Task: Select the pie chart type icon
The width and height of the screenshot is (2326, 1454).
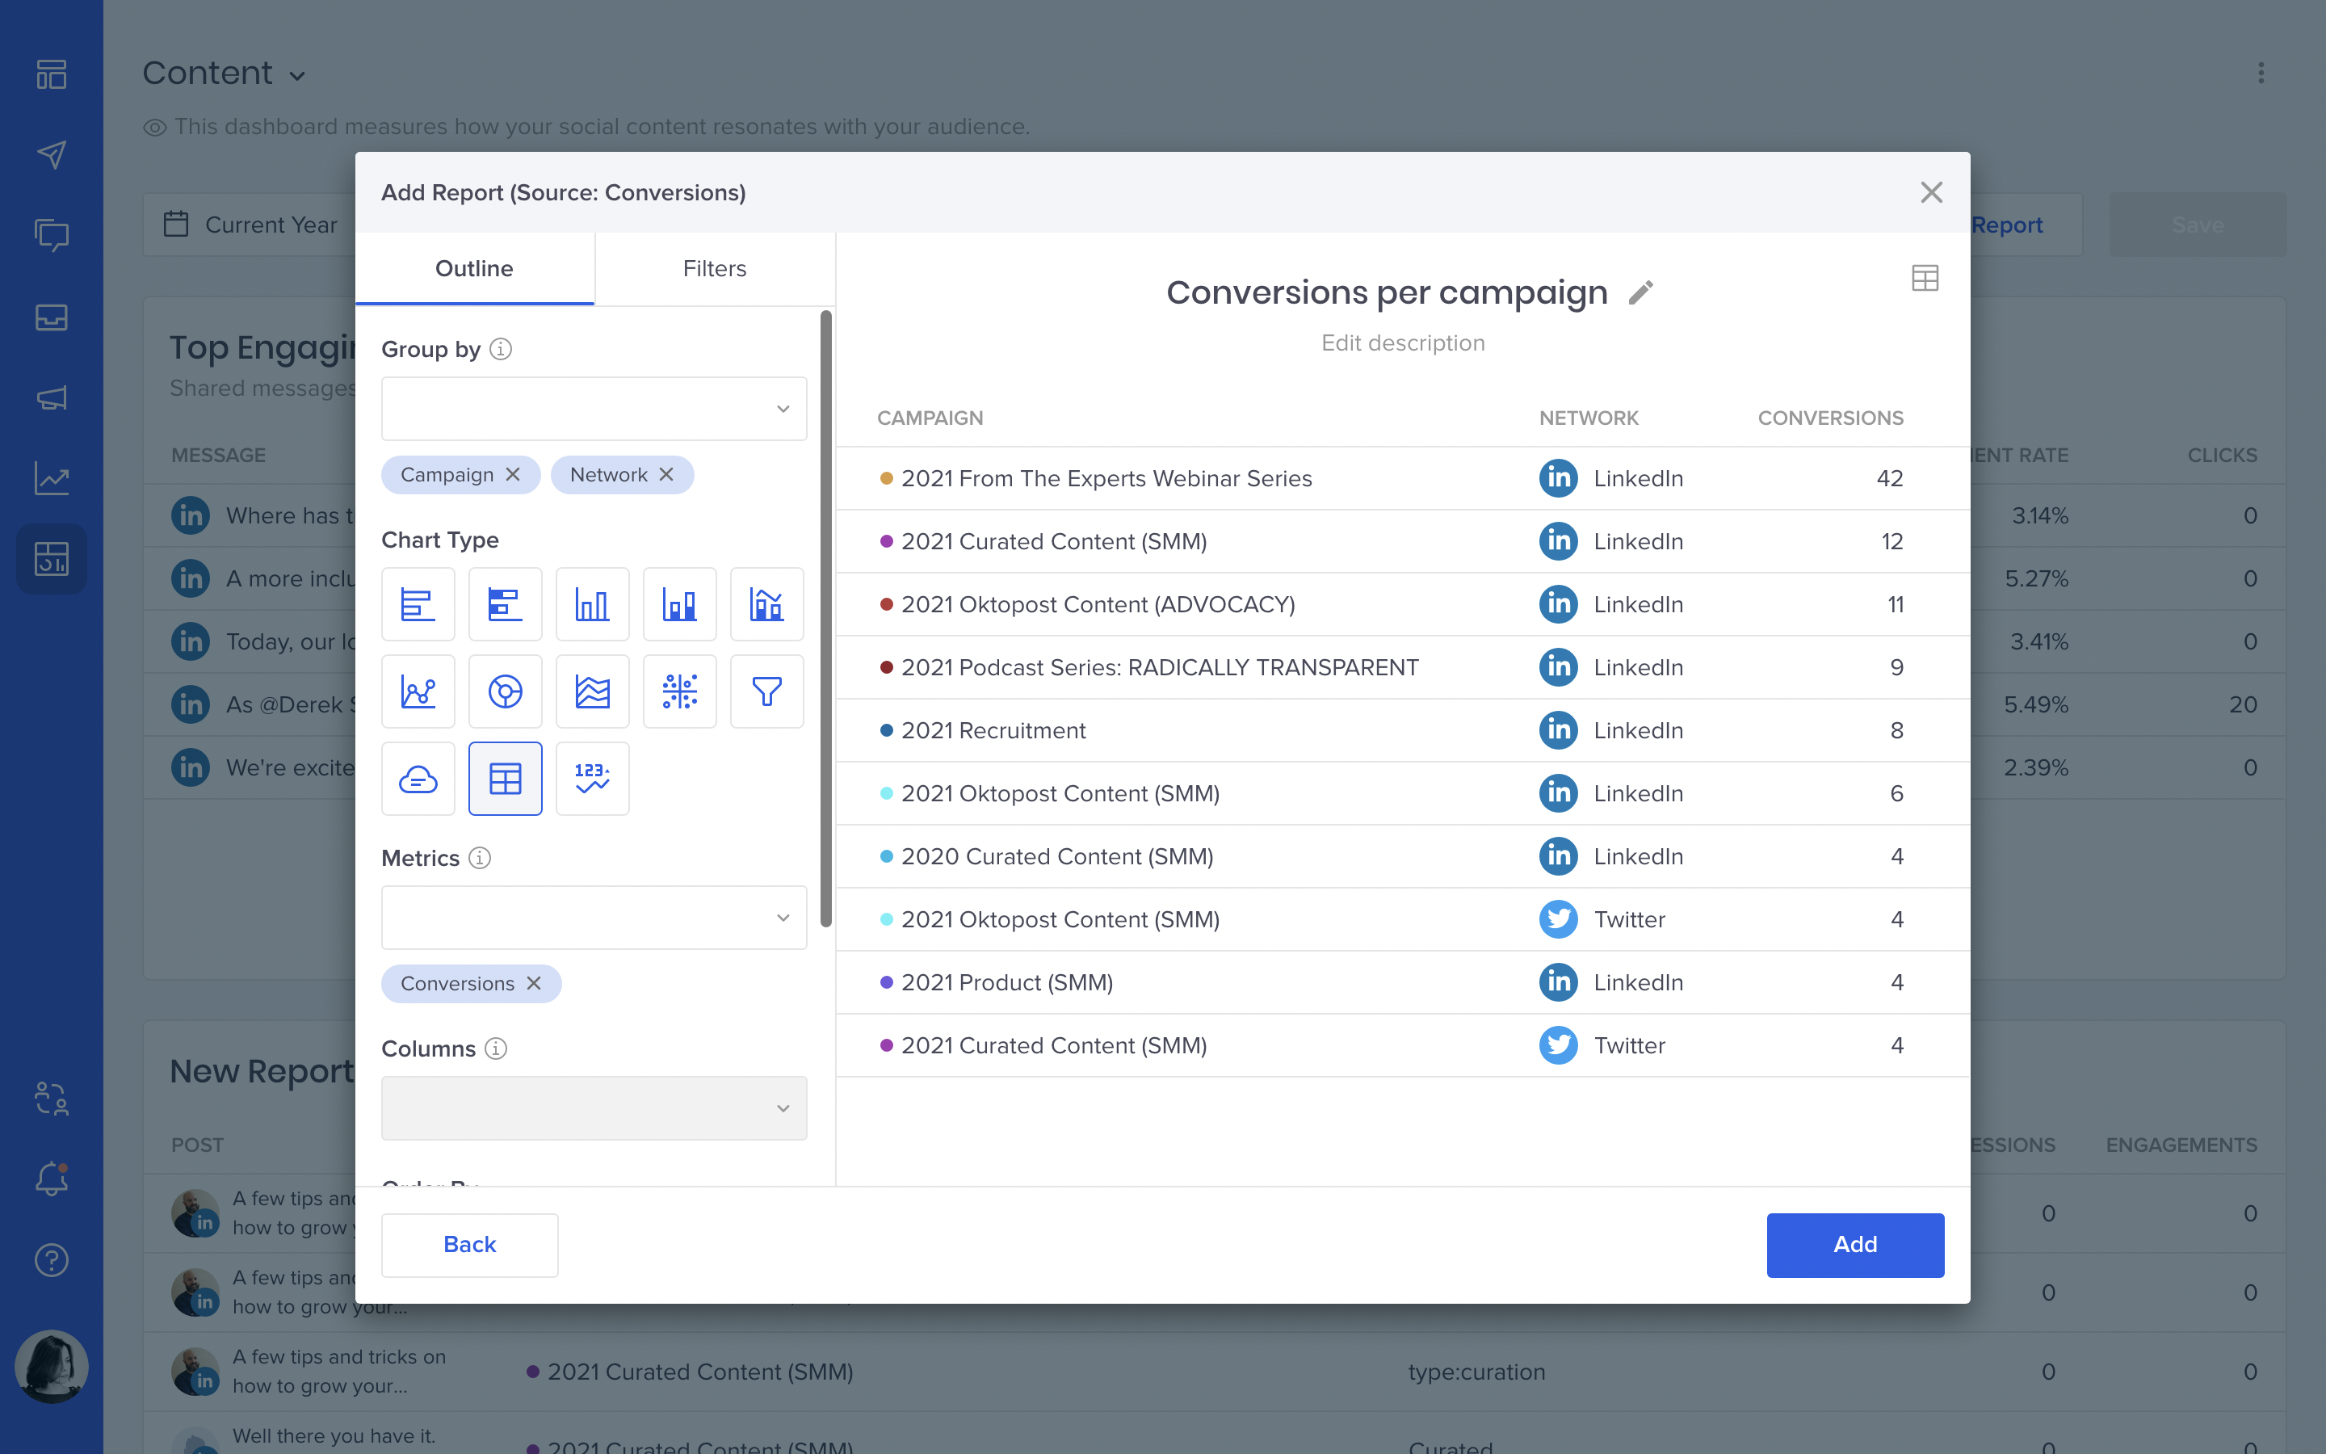Action: pos(505,691)
